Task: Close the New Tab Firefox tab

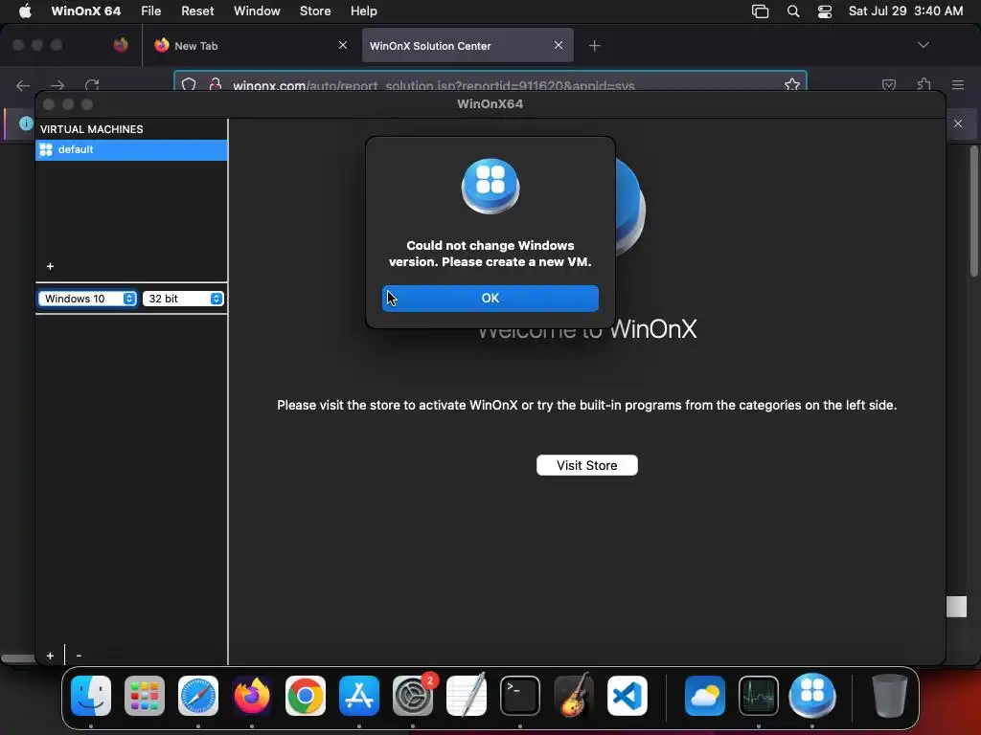Action: [x=343, y=45]
